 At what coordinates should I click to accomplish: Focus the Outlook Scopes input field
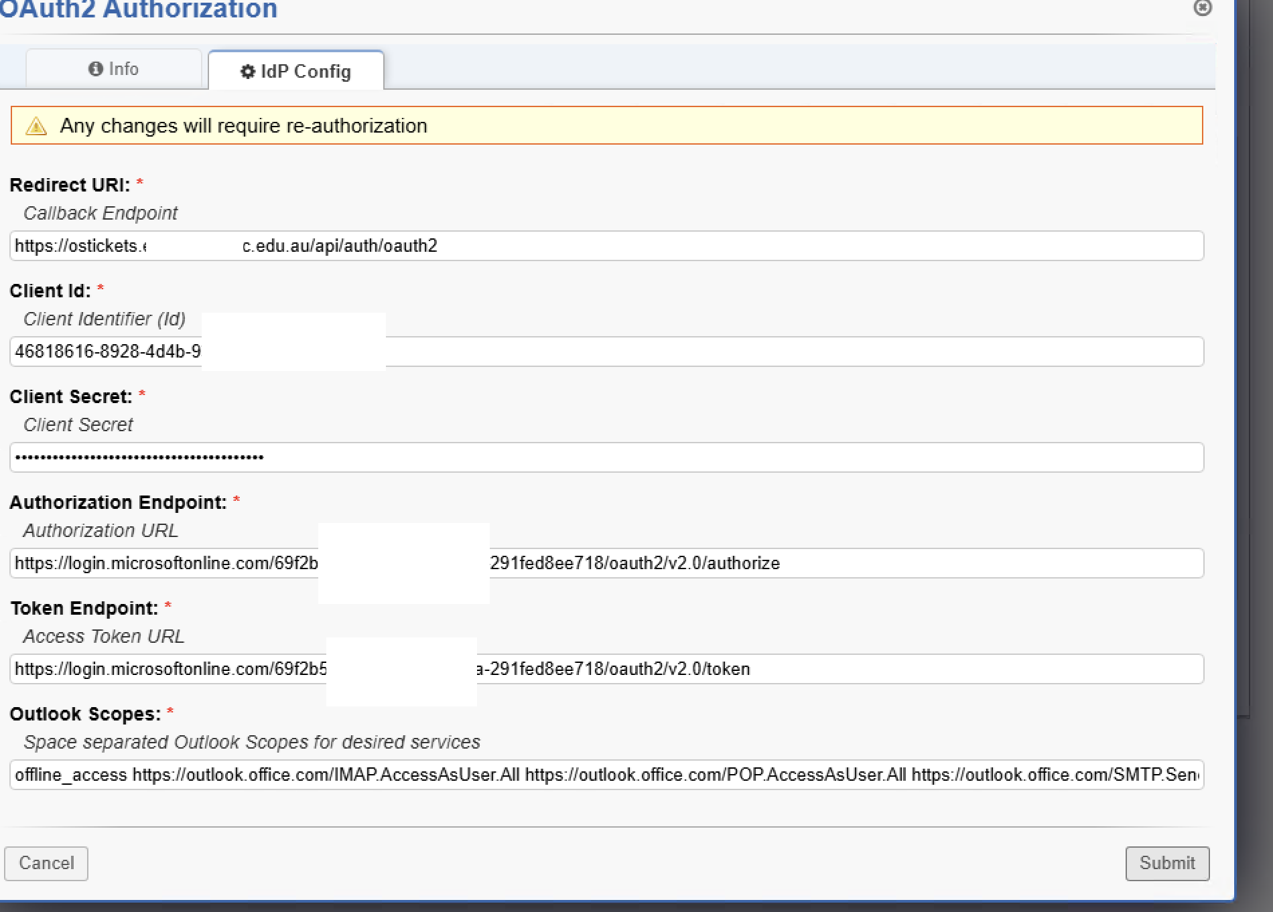606,775
